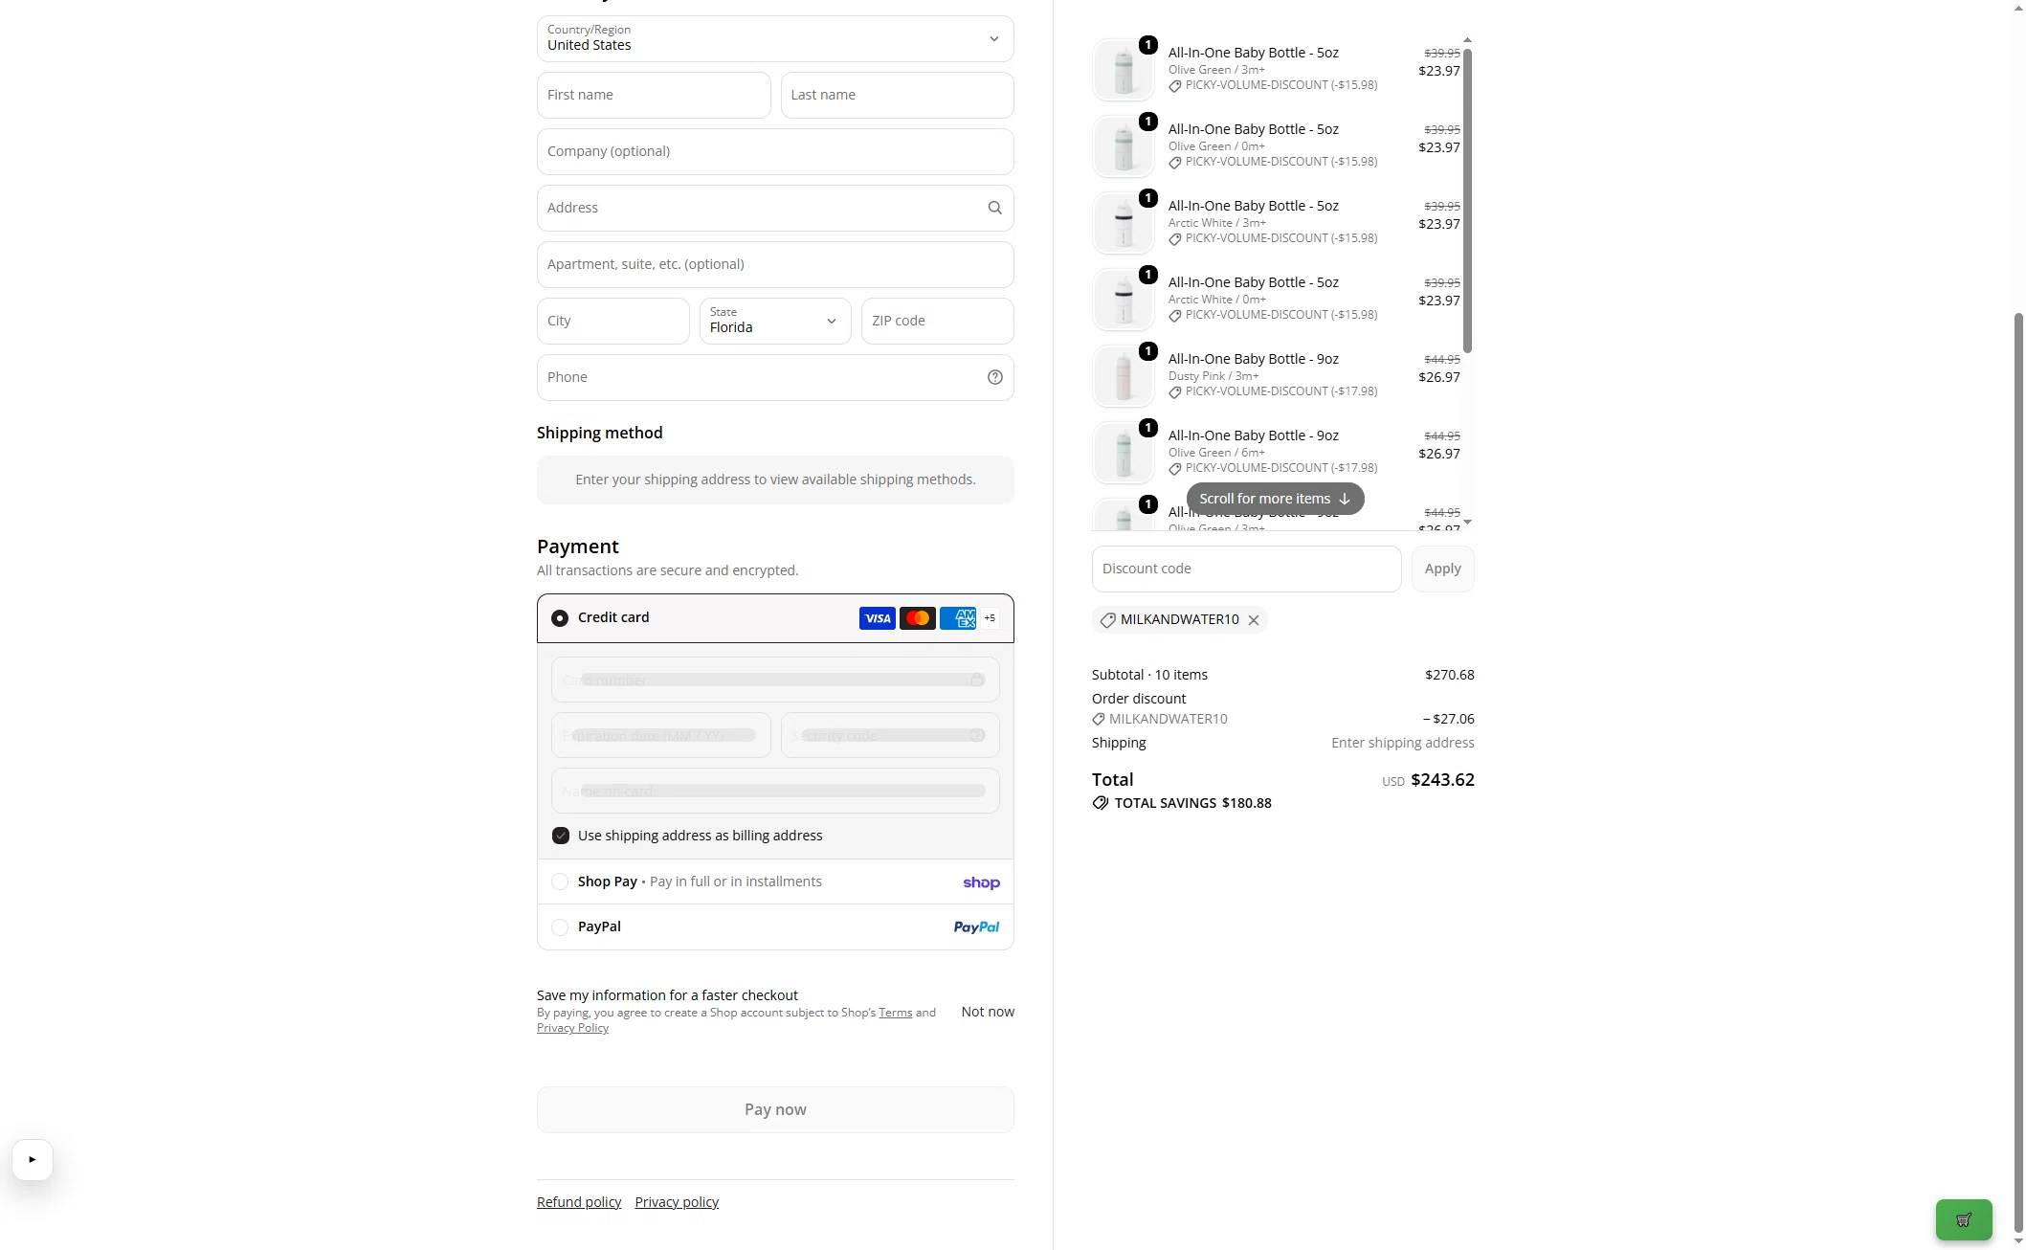Click the Discount code input field

click(1246, 569)
